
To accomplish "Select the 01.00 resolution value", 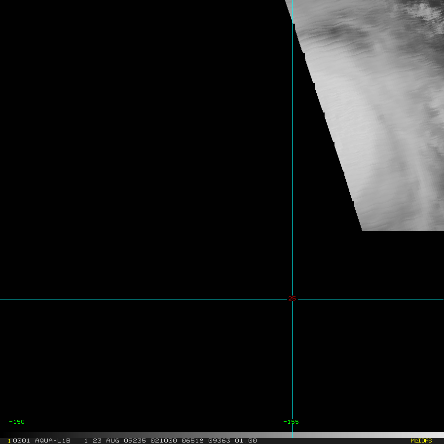I will tap(246, 441).
